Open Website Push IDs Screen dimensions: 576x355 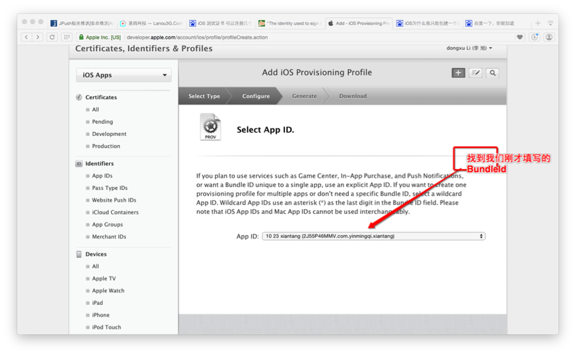(x=114, y=200)
